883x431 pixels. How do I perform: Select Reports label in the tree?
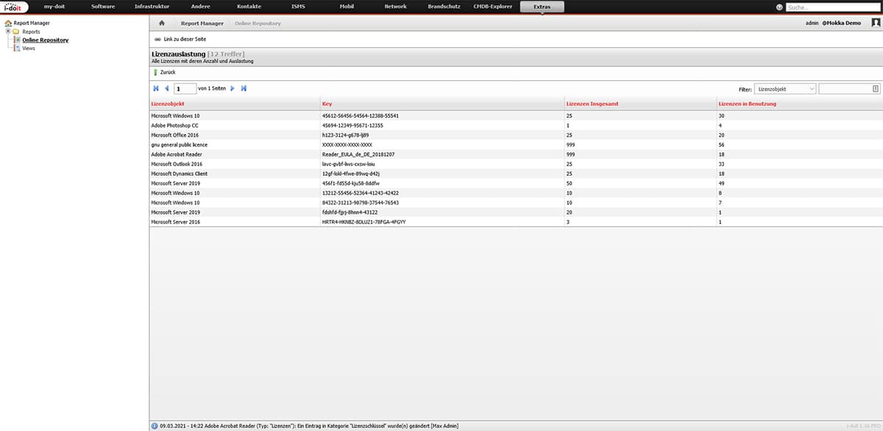31,32
